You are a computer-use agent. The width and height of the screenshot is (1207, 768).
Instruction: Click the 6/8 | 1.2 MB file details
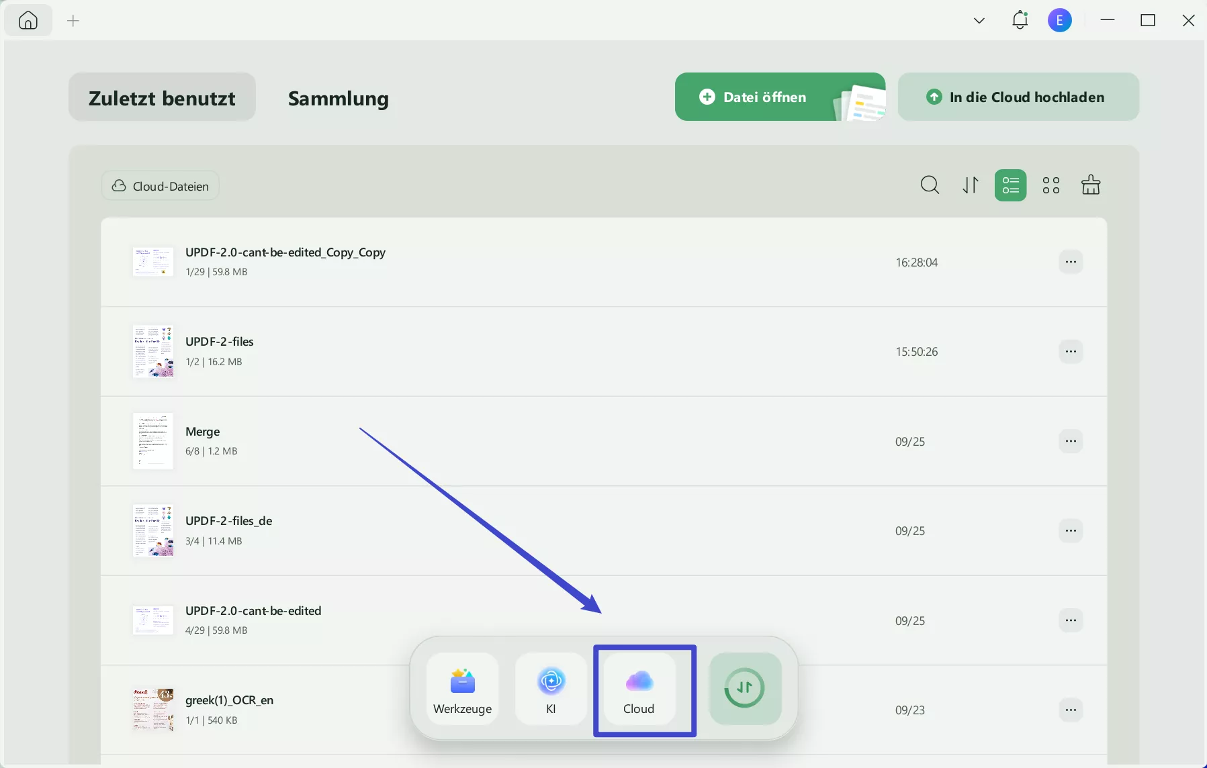tap(212, 451)
